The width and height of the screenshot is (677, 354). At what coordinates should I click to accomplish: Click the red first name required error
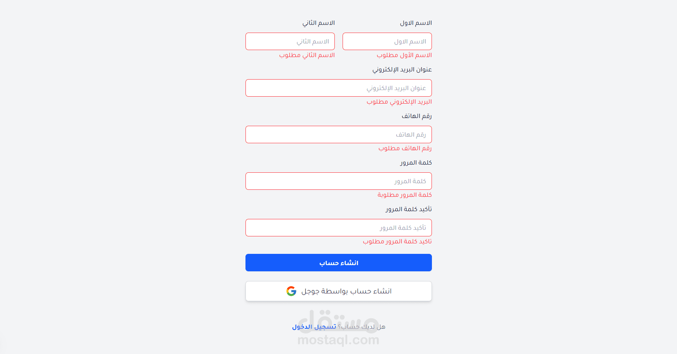click(404, 55)
